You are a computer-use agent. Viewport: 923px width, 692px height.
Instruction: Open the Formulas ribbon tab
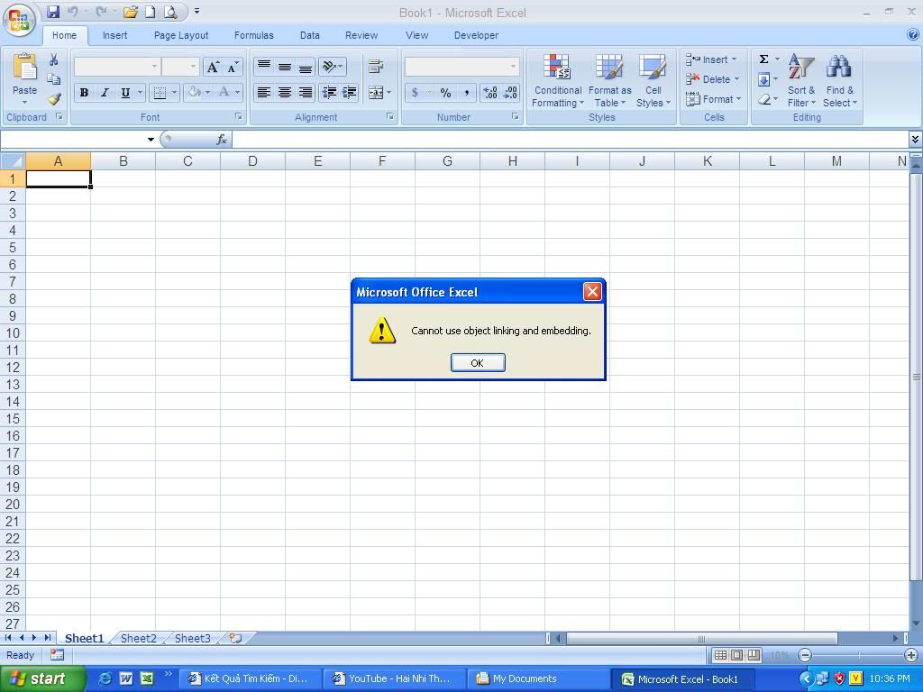253,35
